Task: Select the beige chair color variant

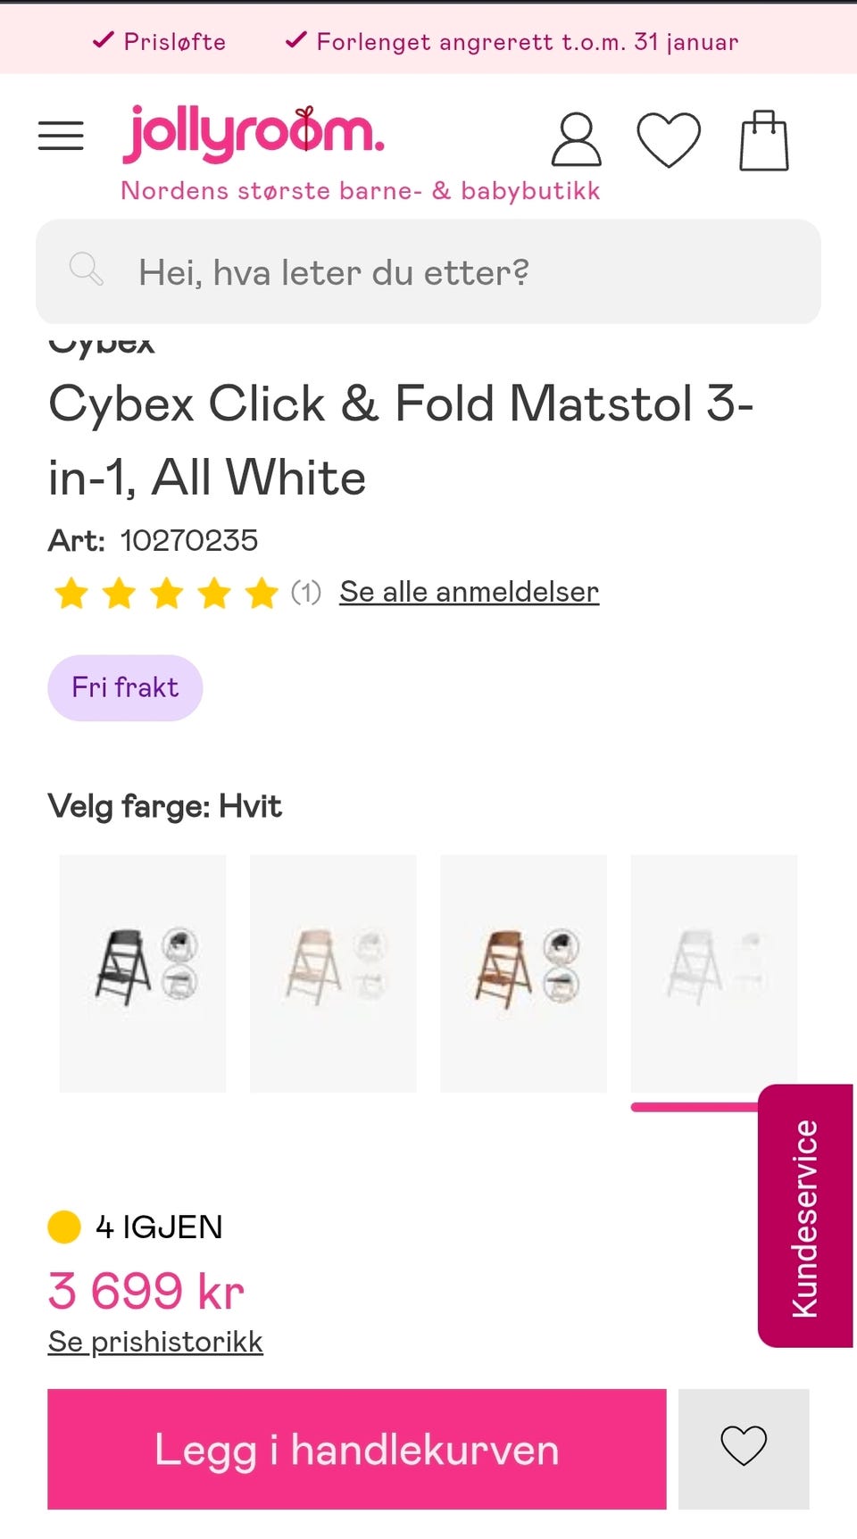Action: pos(333,973)
